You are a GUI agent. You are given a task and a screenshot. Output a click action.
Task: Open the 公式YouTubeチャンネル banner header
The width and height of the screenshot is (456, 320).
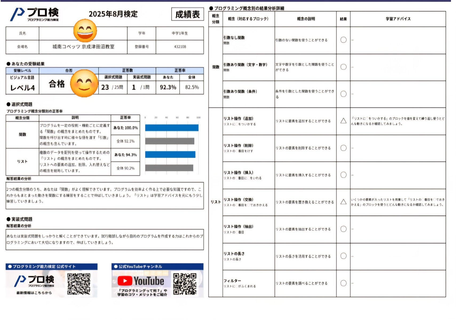point(157,266)
